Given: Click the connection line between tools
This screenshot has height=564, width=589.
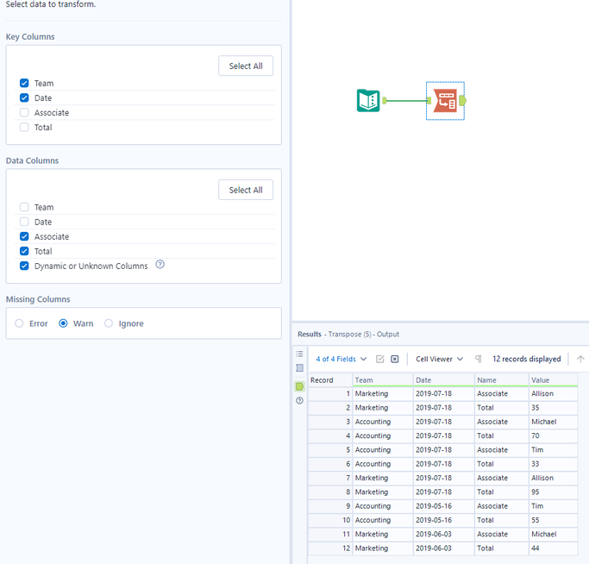Looking at the screenshot, I should pyautogui.click(x=407, y=100).
